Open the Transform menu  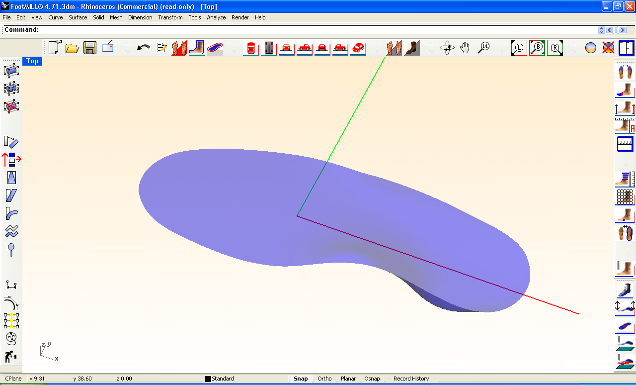click(170, 17)
